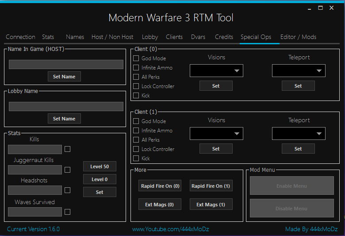This screenshot has width=345, height=236.
Task: Switch to the Lobby tab
Action: [x=150, y=37]
